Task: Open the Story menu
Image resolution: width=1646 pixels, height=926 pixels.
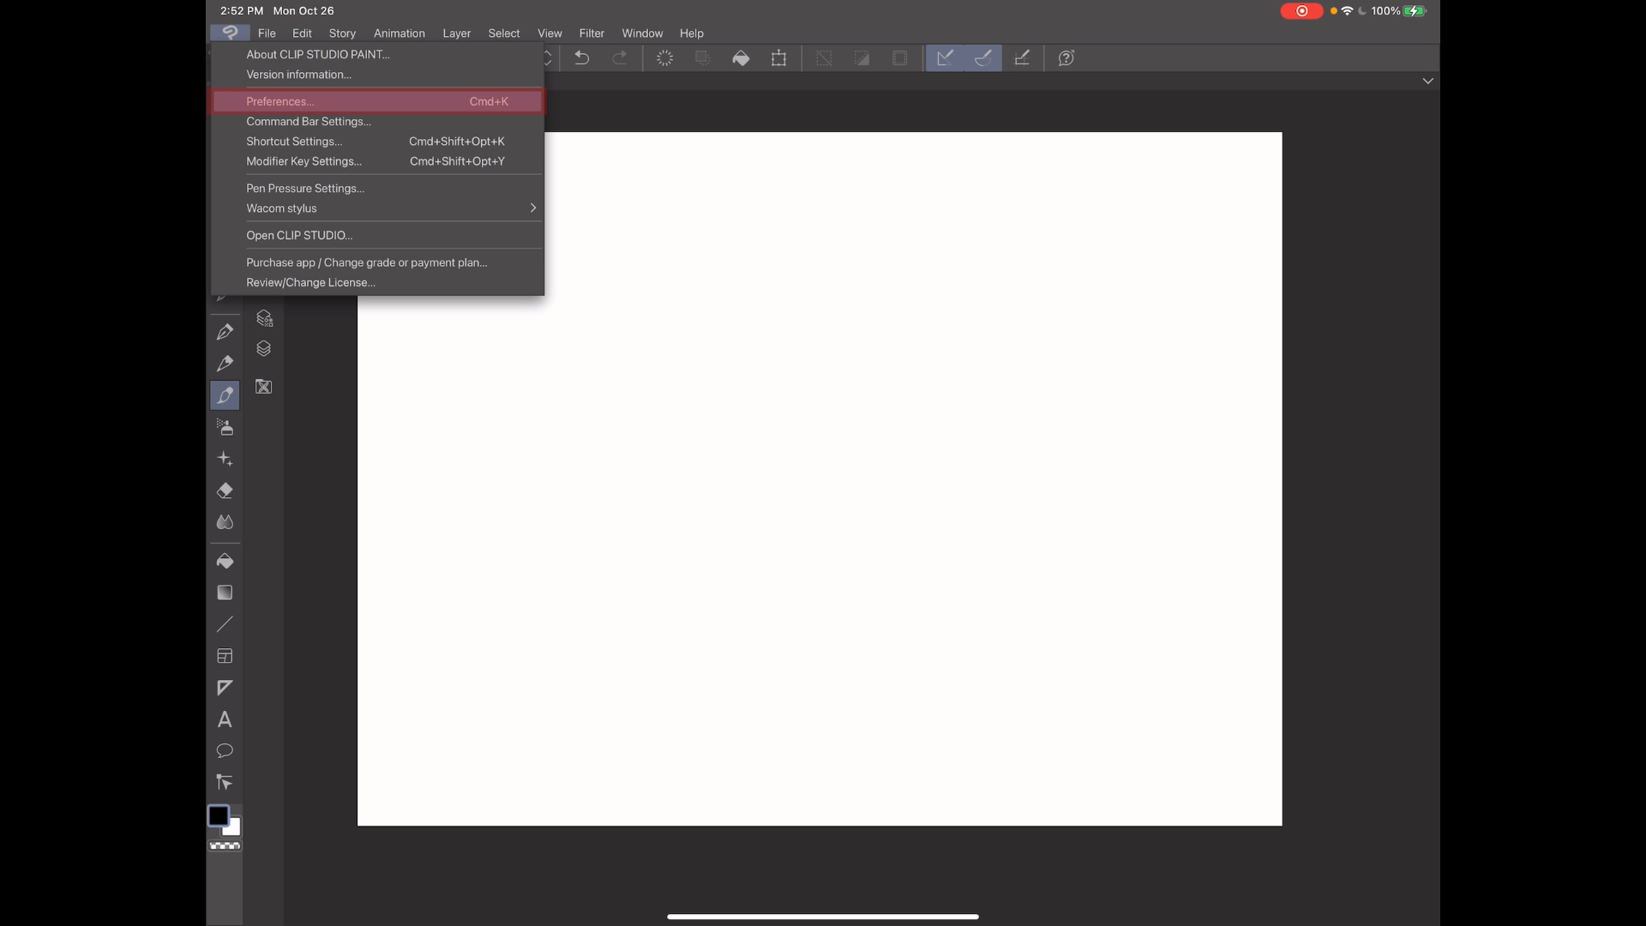Action: (x=342, y=33)
